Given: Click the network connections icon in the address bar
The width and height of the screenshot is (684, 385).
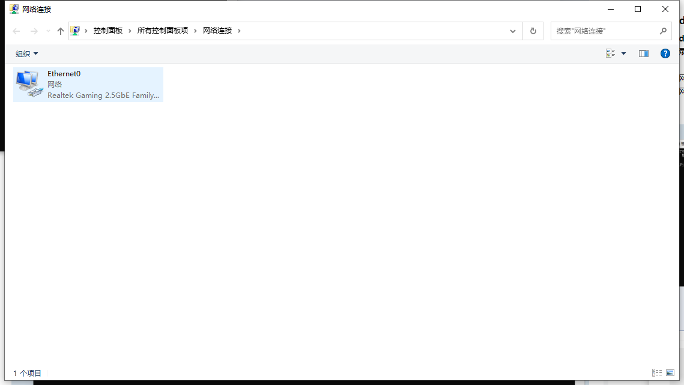Looking at the screenshot, I should click(x=75, y=30).
